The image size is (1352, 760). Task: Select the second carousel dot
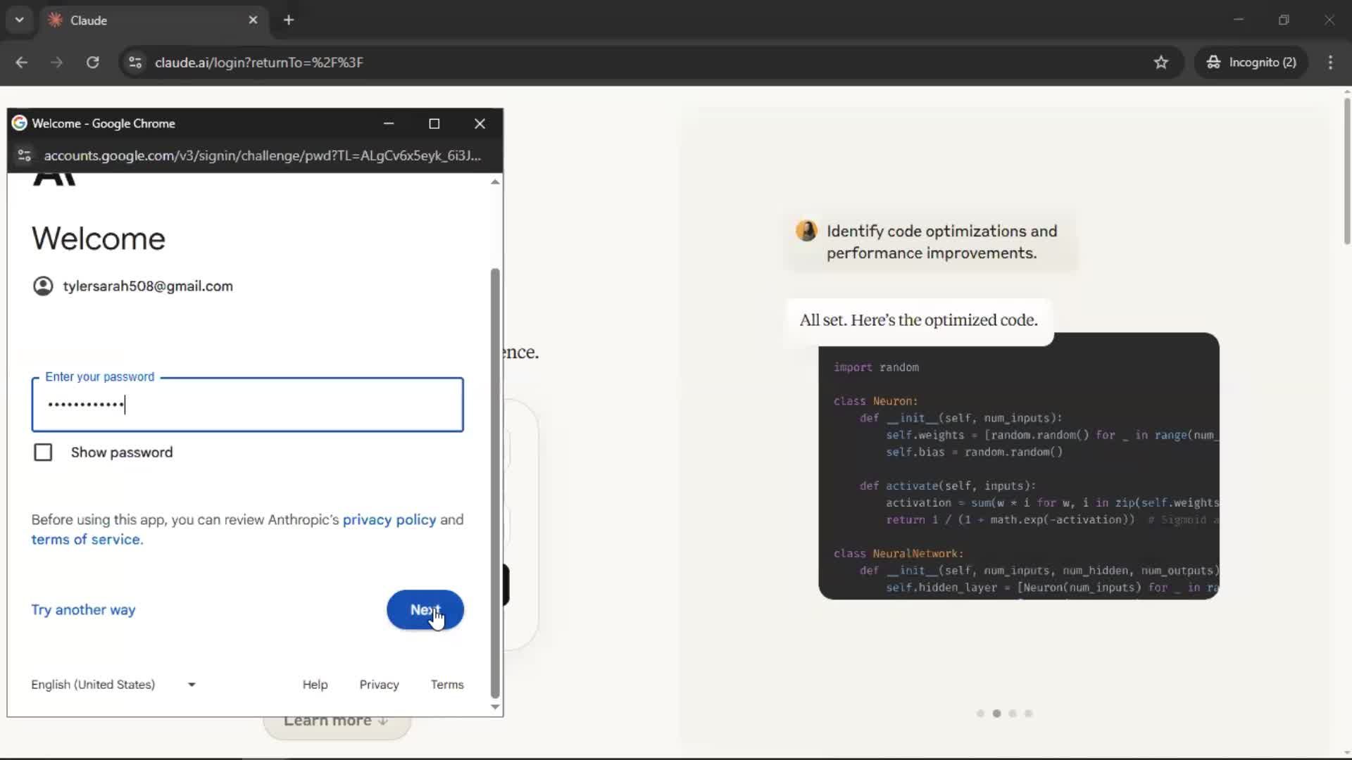click(x=996, y=714)
